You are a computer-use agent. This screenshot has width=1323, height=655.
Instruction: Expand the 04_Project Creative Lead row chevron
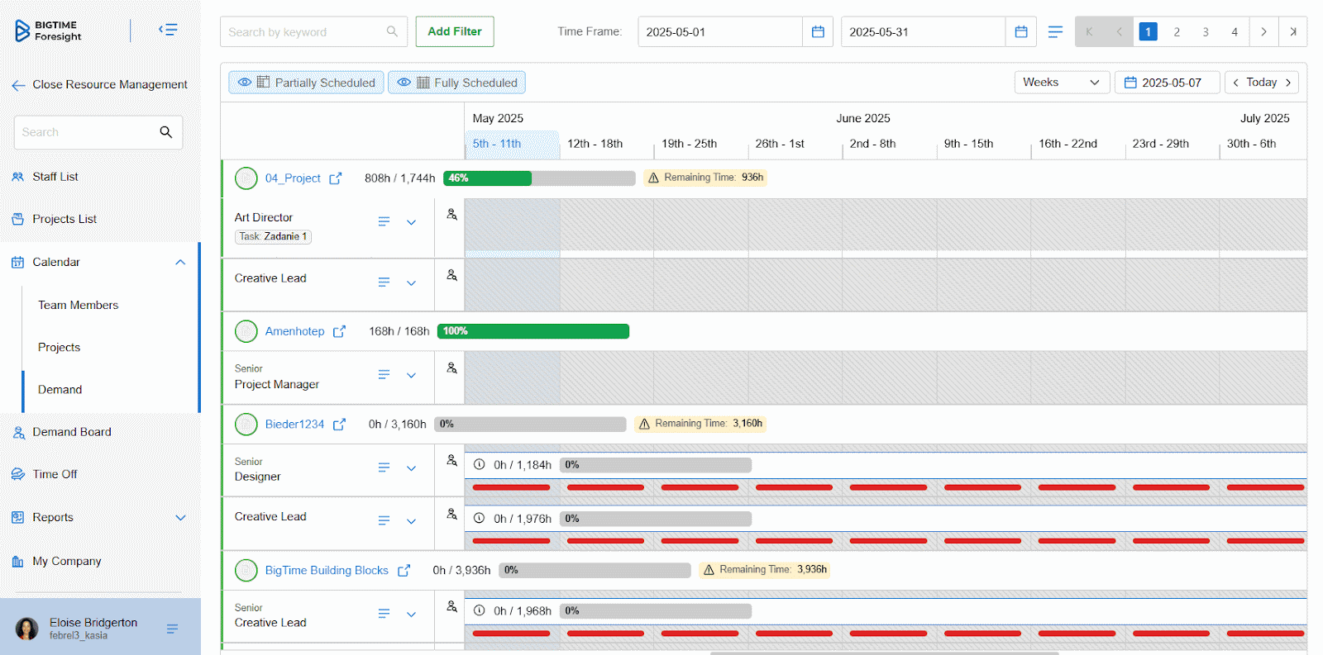pyautogui.click(x=411, y=282)
